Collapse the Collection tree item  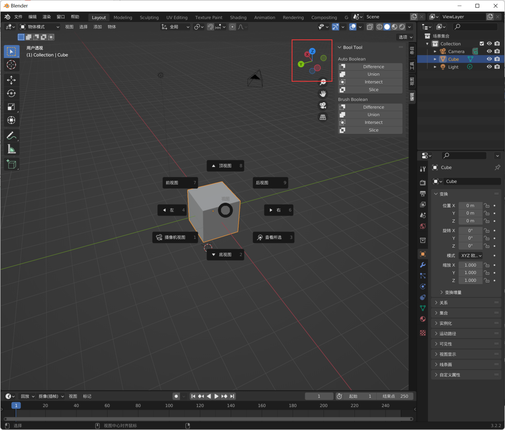tap(426, 44)
